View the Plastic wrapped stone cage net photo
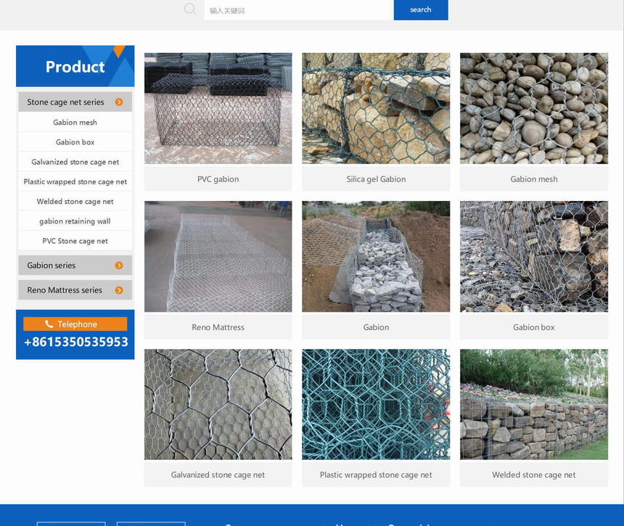The image size is (624, 526). pyautogui.click(x=376, y=404)
